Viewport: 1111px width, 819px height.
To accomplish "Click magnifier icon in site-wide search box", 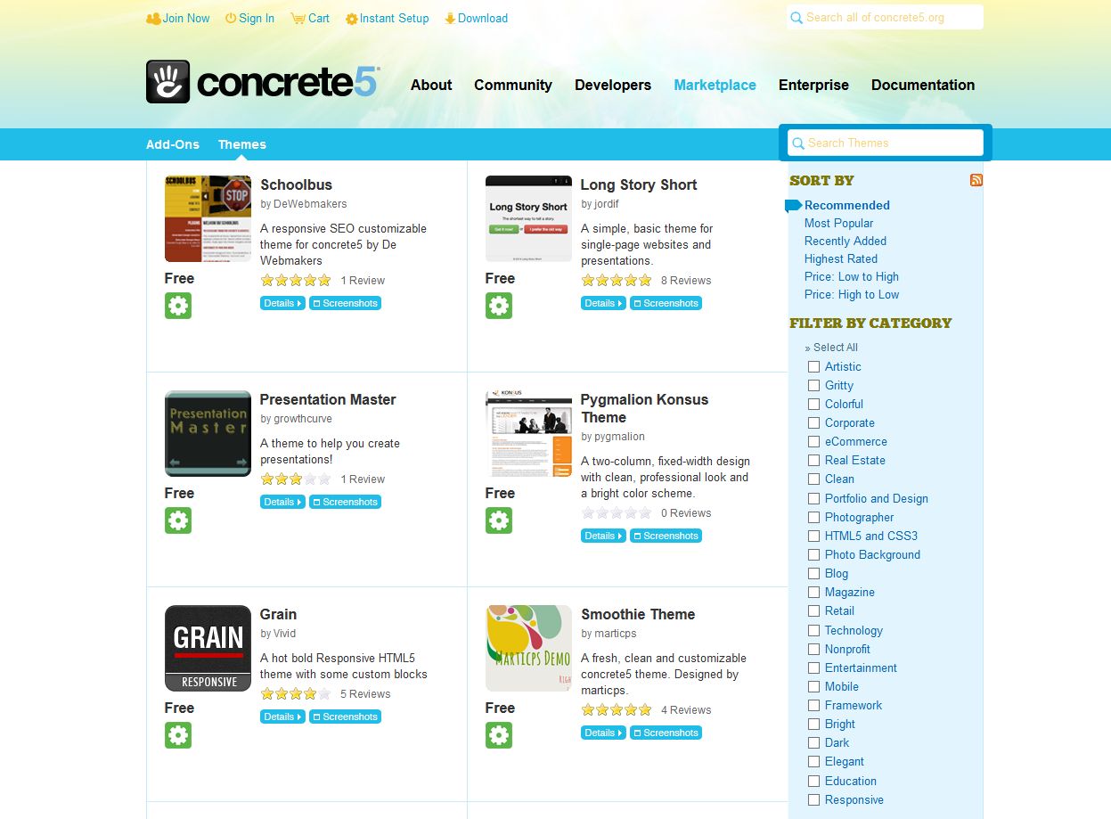I will 796,18.
